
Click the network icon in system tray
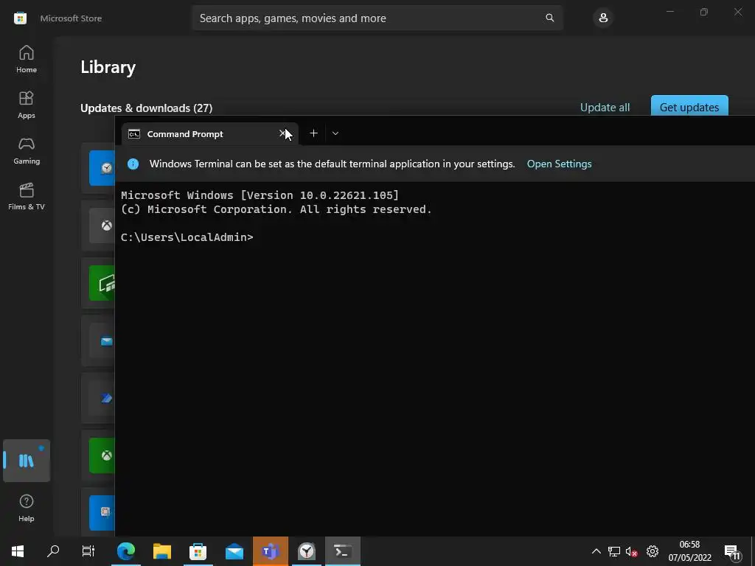coord(614,551)
